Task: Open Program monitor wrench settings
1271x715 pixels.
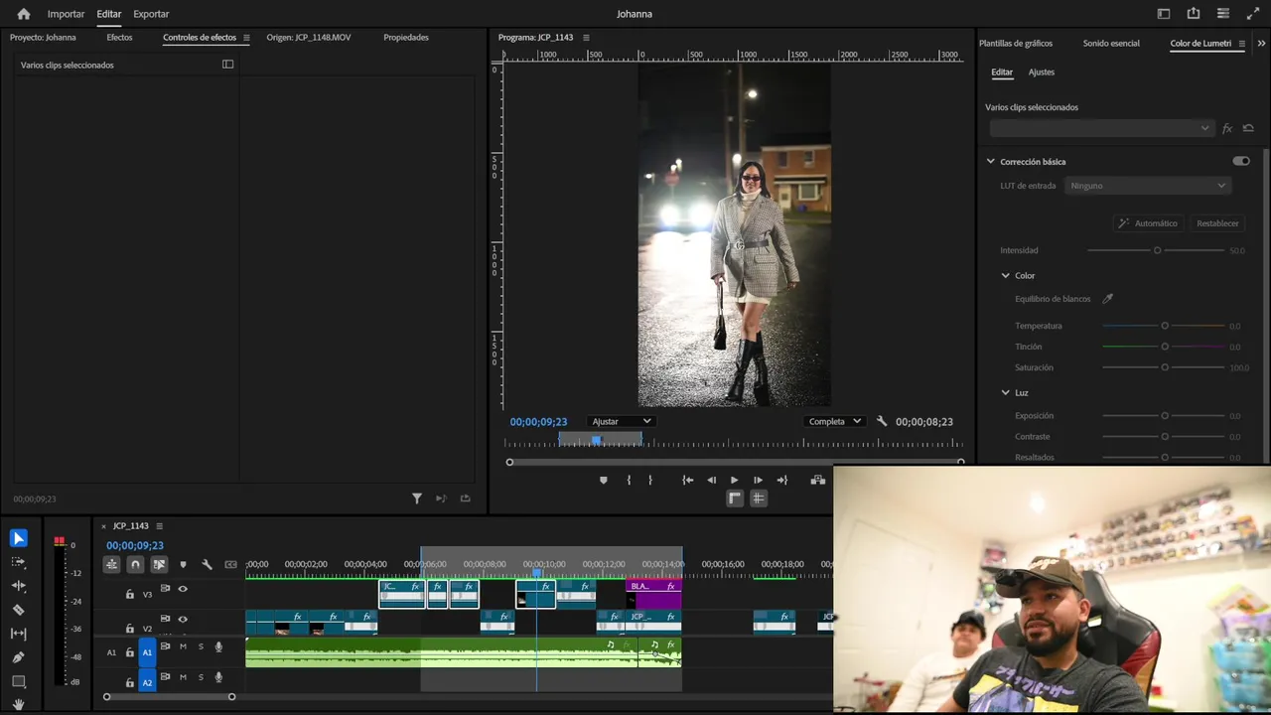Action: [x=881, y=421]
